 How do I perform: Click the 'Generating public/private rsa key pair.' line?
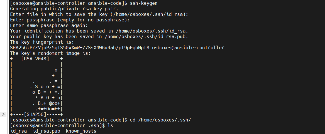coord(64,9)
